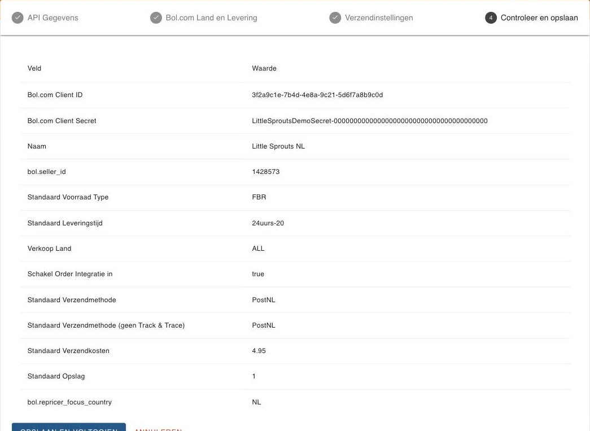Click the NL repricer focus country value
Screen dimensions: 590x431
tap(256, 402)
